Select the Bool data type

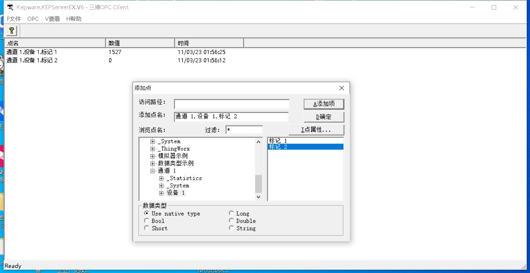tap(147, 221)
